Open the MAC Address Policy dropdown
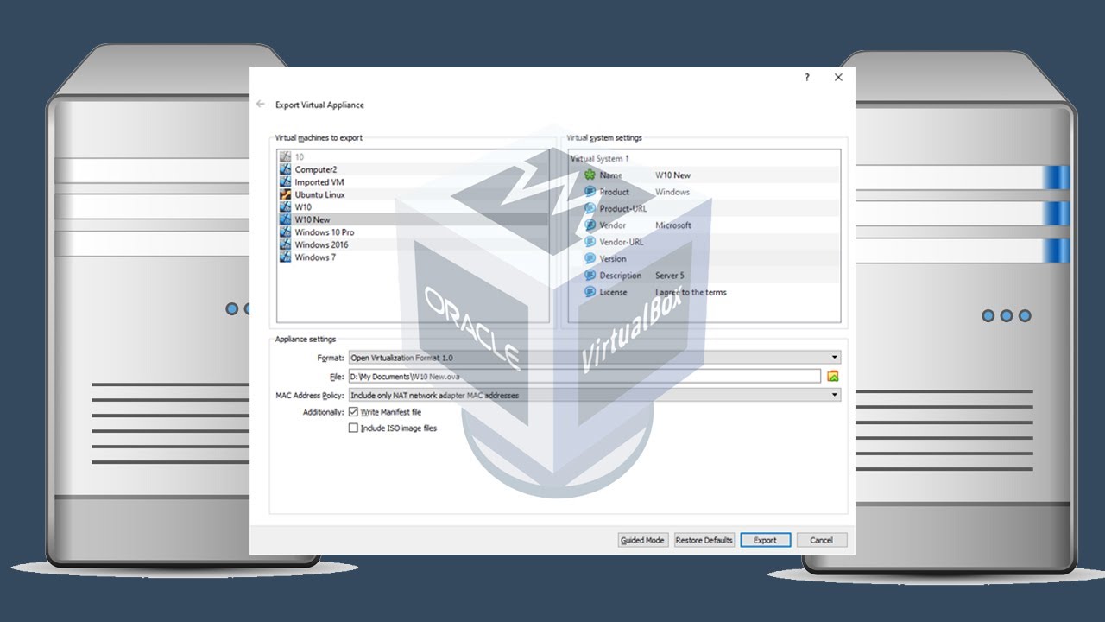Screen dimensions: 1105x622 coord(594,395)
